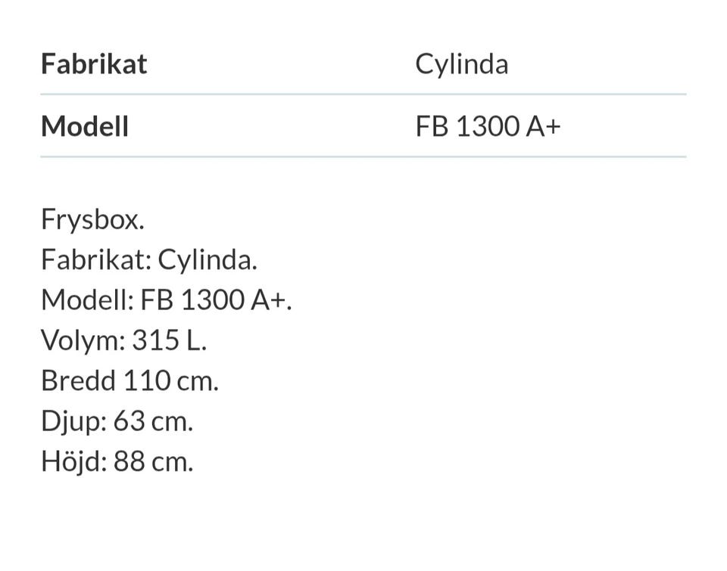Click the bold Modell label in the table
This screenshot has height=571, width=727.
(x=85, y=126)
